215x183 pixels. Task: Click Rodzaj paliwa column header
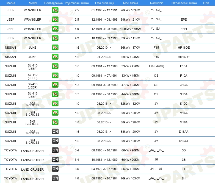point(53,3)
